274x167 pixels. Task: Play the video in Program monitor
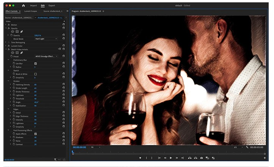[171, 158]
